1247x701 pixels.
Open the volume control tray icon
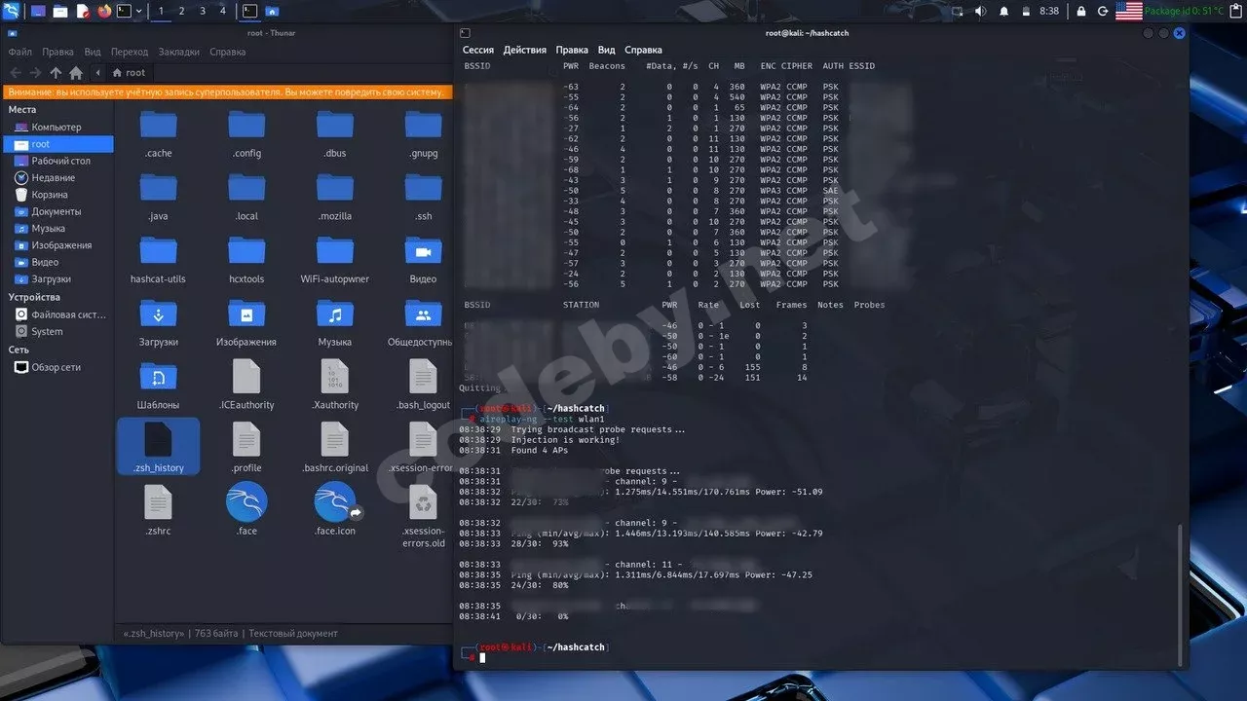click(979, 11)
